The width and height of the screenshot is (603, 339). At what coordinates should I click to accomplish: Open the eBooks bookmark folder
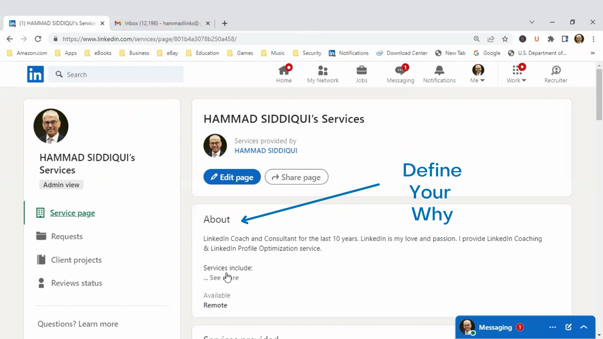[x=98, y=53]
